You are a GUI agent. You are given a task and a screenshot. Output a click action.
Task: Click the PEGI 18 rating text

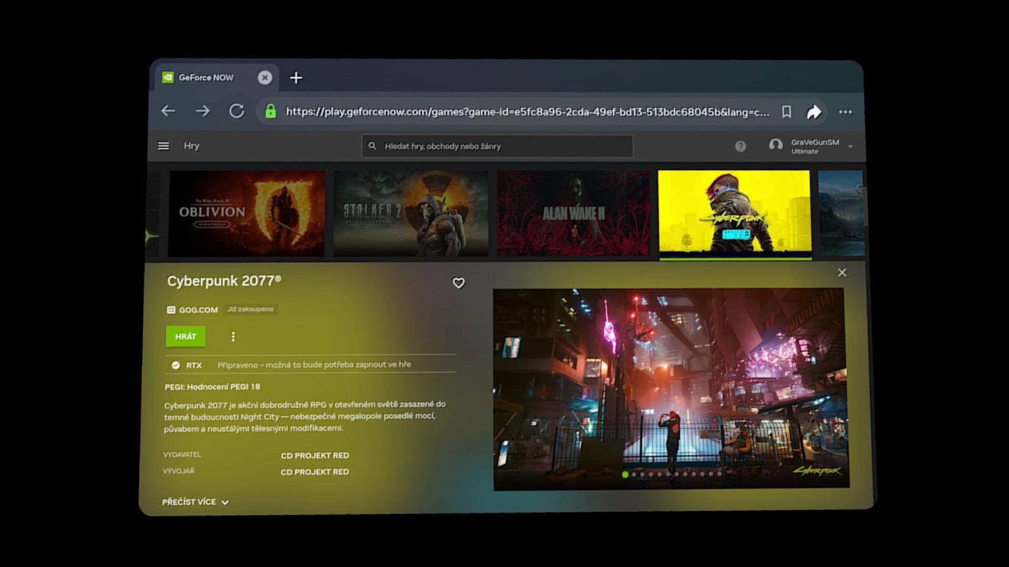[212, 386]
